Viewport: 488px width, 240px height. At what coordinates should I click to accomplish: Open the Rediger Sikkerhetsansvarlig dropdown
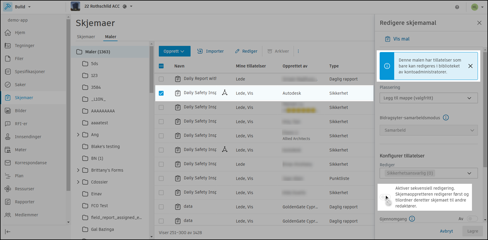click(429, 173)
